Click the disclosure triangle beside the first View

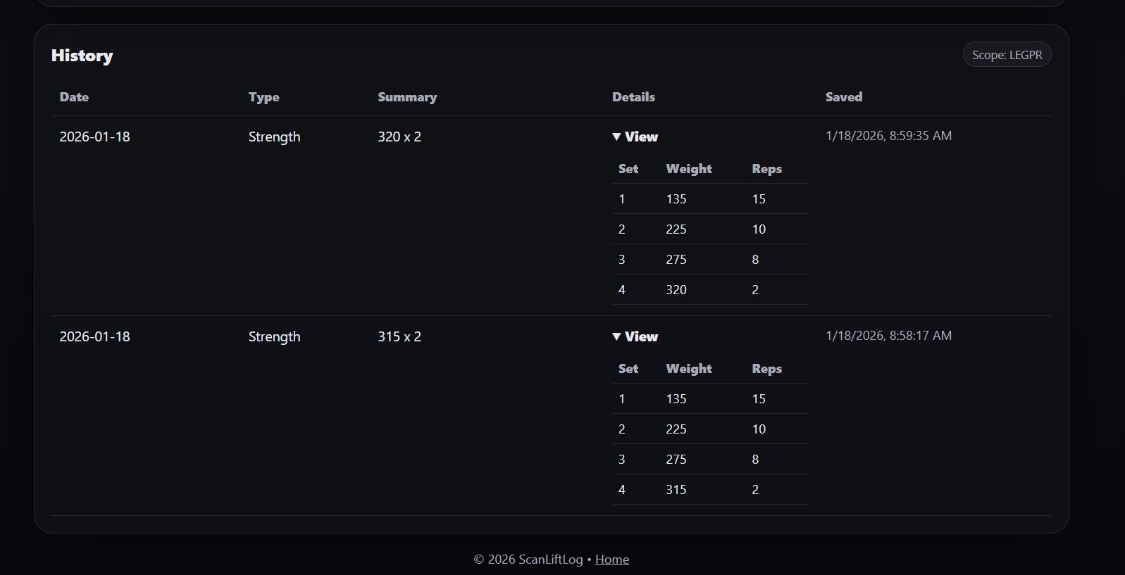(x=616, y=137)
